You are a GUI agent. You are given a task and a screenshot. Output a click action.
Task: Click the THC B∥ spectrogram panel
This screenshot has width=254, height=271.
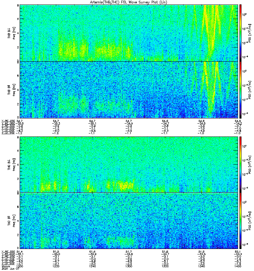point(129,221)
